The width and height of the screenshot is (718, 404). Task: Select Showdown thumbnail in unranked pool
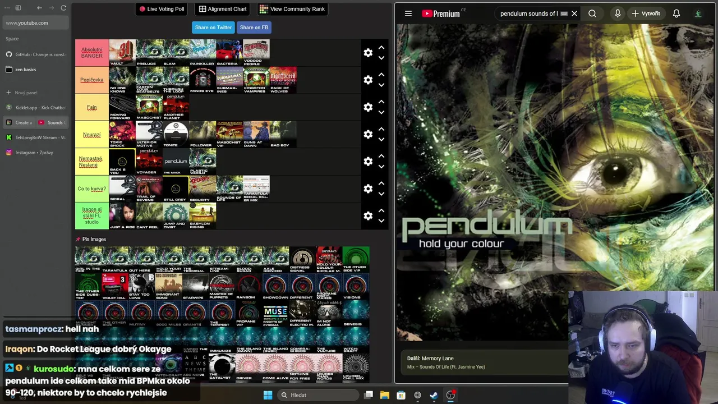275,287
